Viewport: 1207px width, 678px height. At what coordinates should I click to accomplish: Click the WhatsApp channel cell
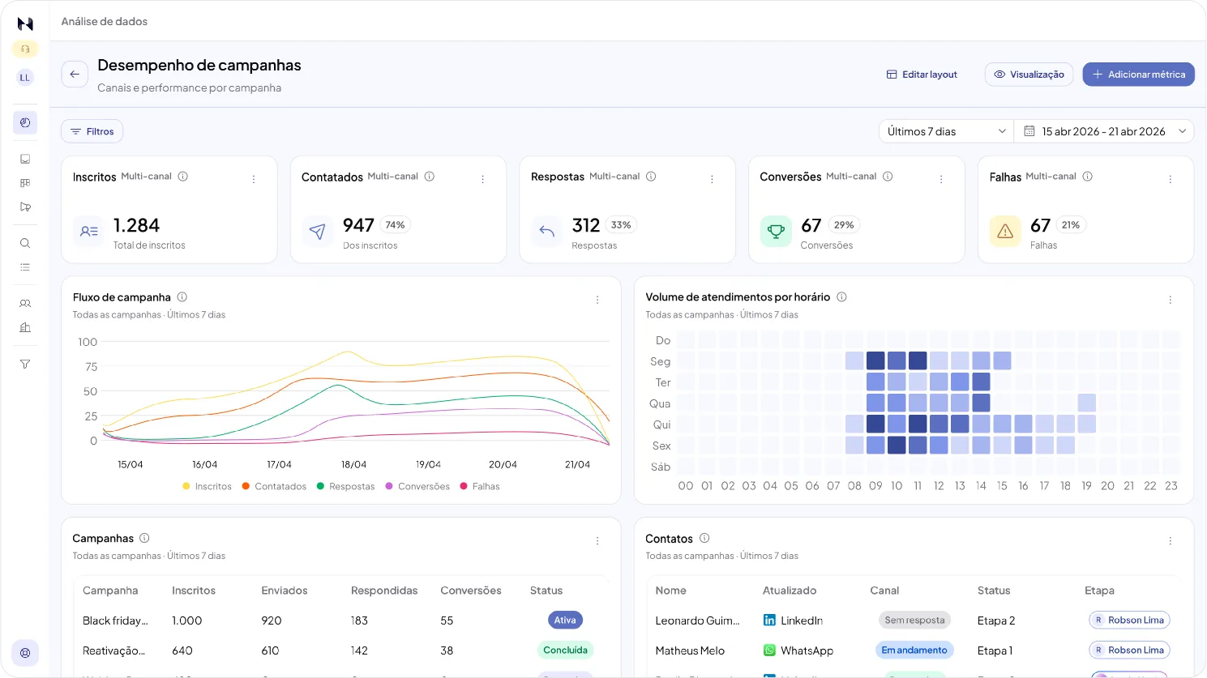[798, 650]
